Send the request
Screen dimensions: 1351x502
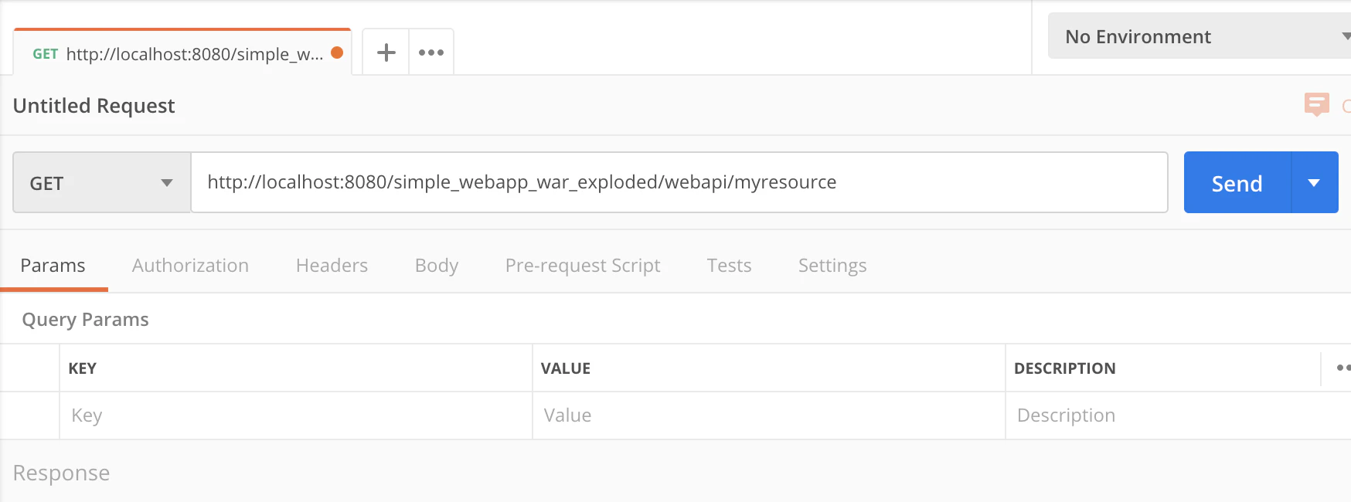tap(1237, 182)
